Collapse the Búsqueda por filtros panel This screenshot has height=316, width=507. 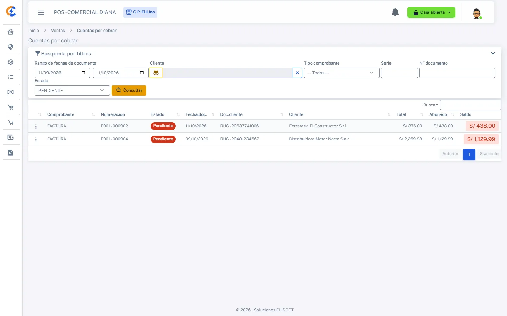coord(493,54)
